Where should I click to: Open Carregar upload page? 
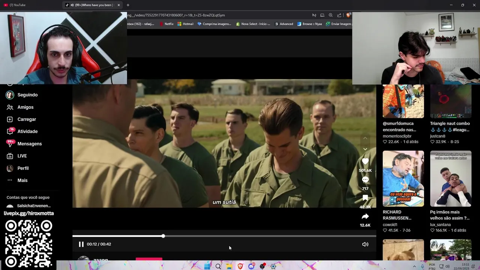coord(27,119)
